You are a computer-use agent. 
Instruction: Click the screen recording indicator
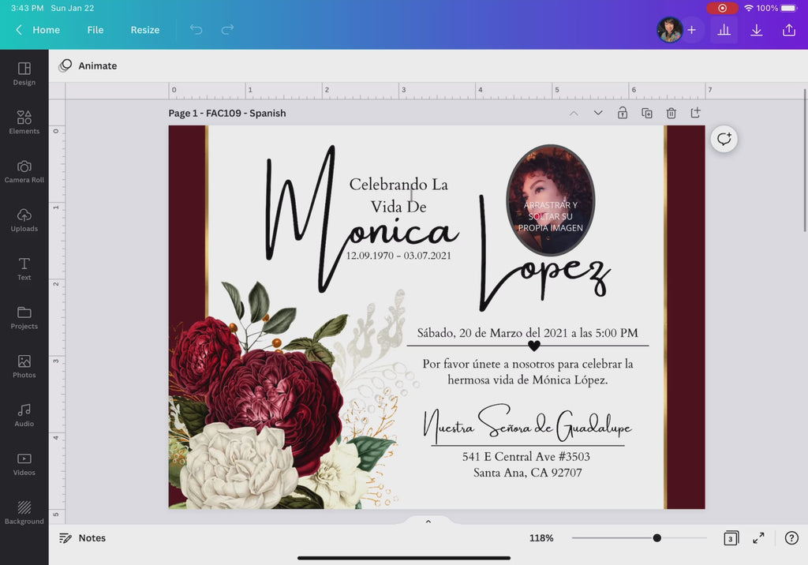723,8
